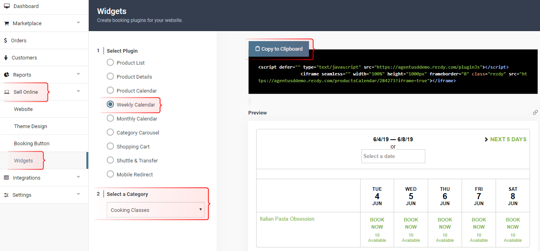540x251 pixels.
Task: Open the Dashboard menu item
Action: tap(44, 6)
